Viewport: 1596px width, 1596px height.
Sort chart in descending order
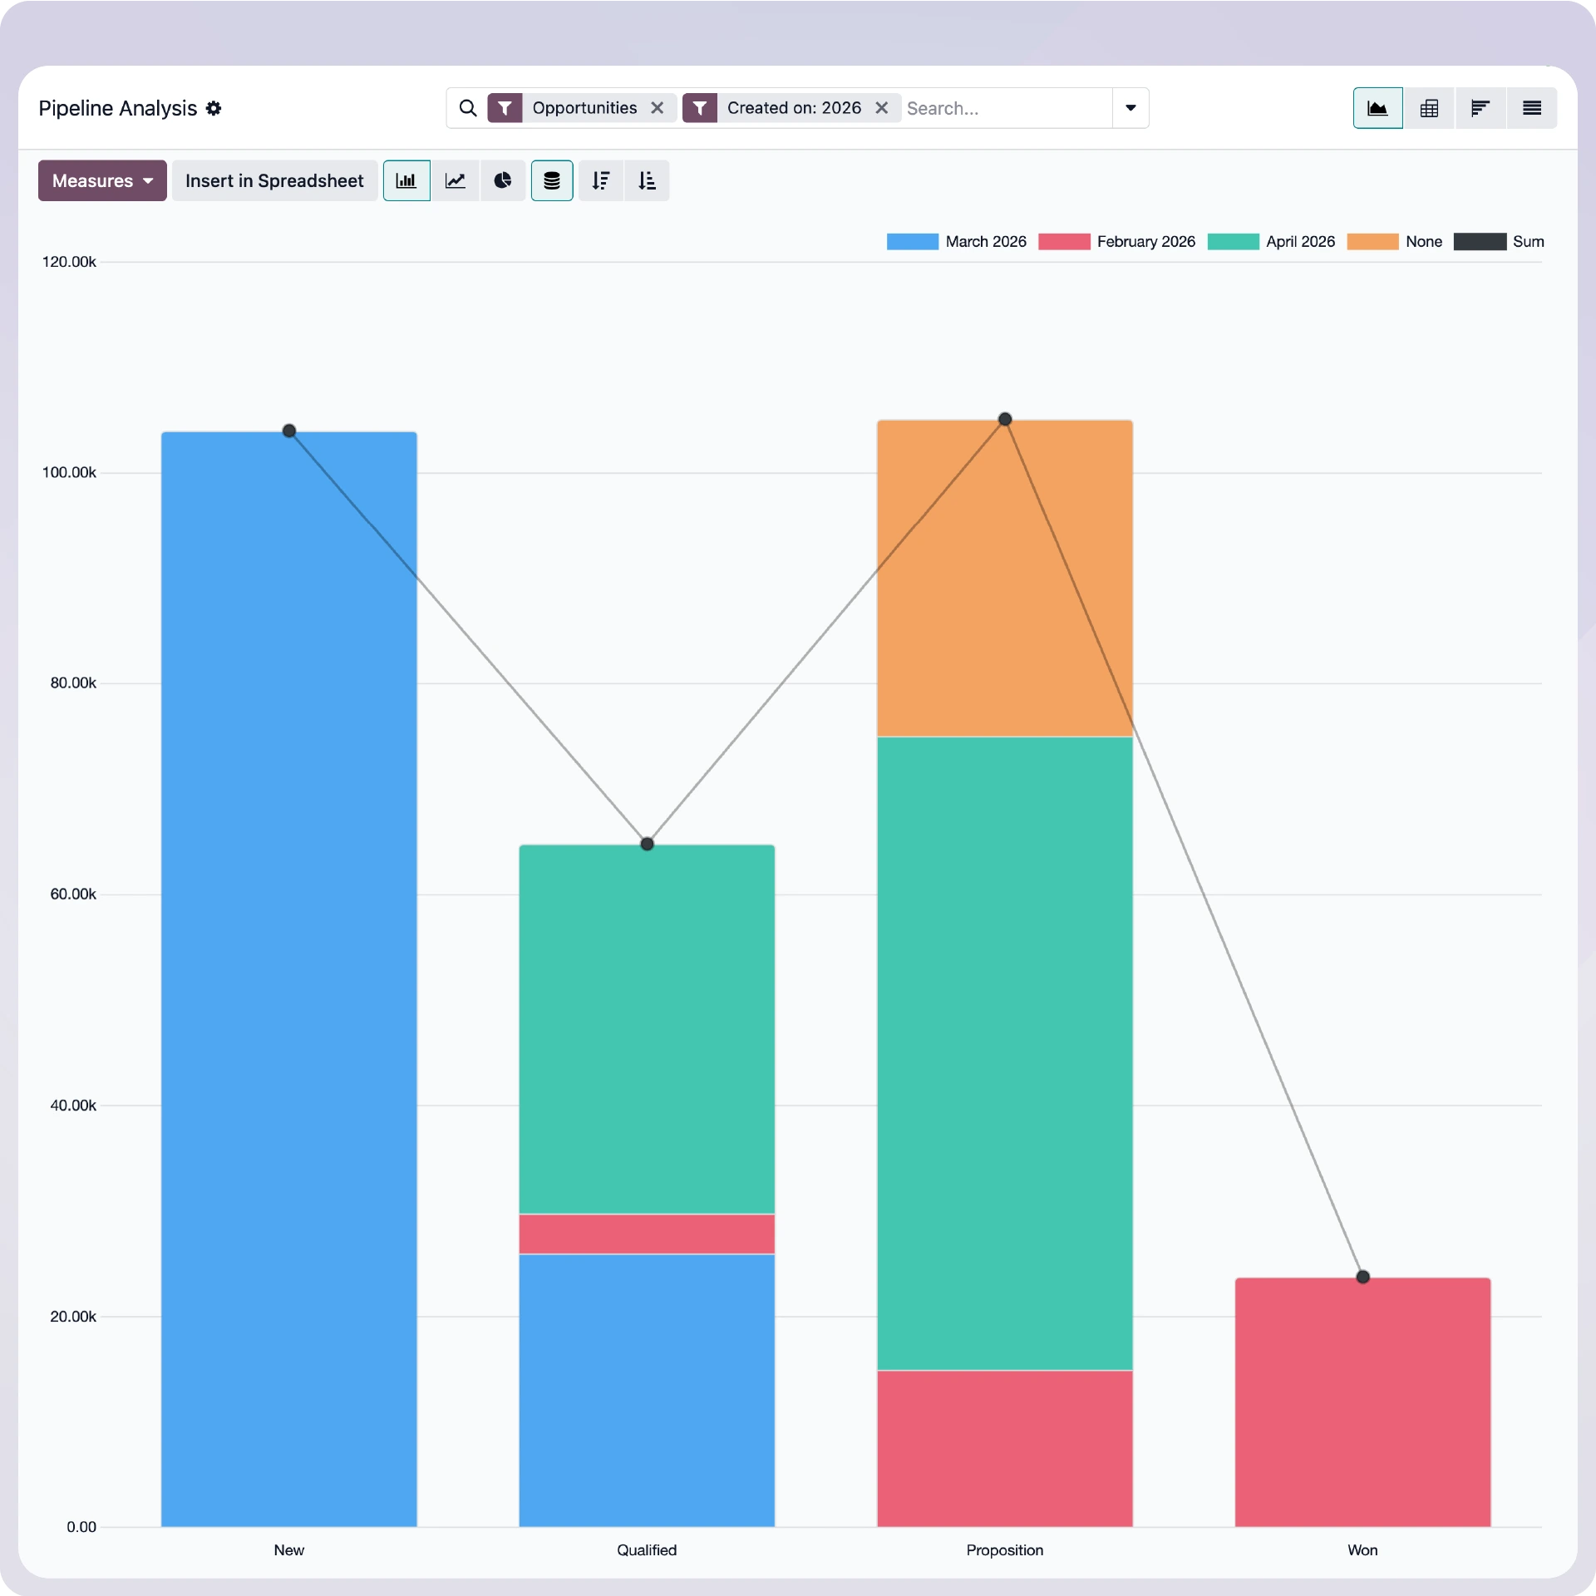[x=600, y=180]
